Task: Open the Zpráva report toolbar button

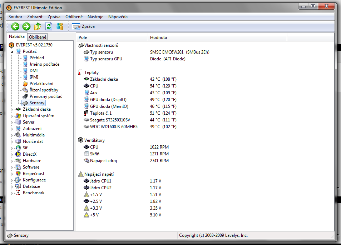Action: 83,26
